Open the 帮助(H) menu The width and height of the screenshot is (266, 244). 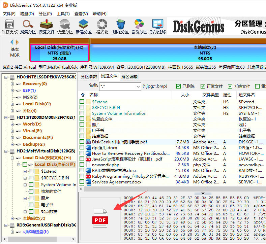[x=99, y=14]
